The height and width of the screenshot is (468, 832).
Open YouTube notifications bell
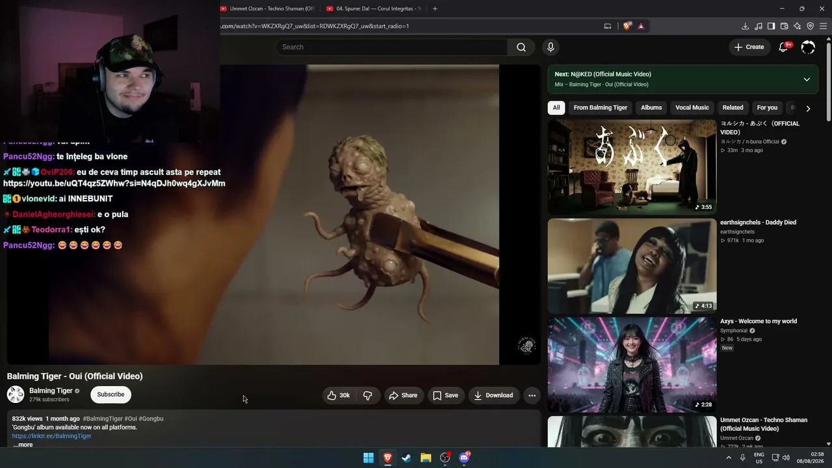click(783, 47)
